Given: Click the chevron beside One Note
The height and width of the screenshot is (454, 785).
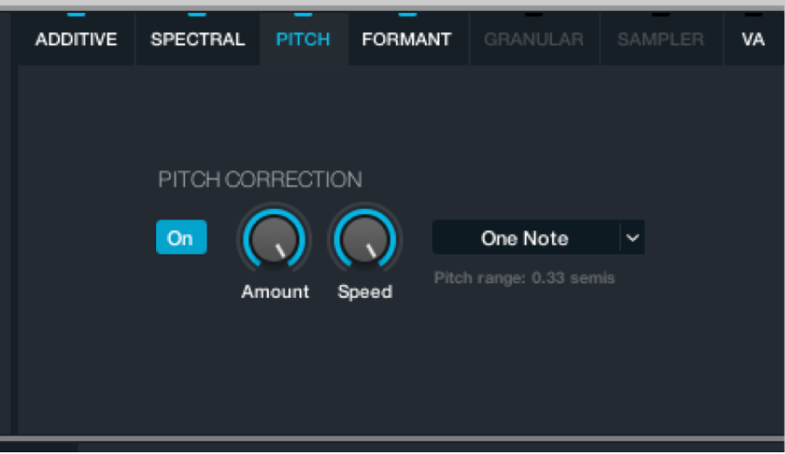Looking at the screenshot, I should pyautogui.click(x=632, y=238).
